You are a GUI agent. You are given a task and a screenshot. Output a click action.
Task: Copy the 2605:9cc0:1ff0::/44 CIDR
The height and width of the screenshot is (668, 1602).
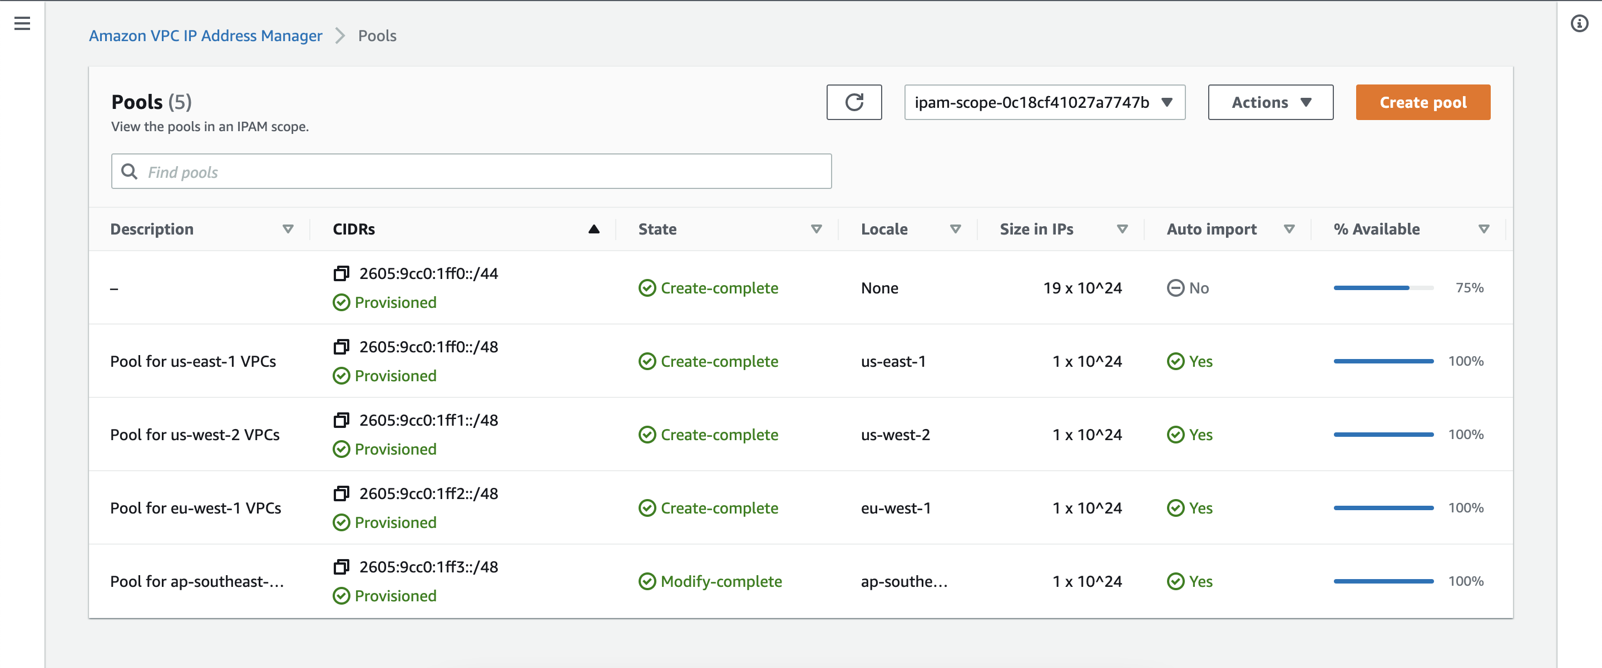pos(341,273)
